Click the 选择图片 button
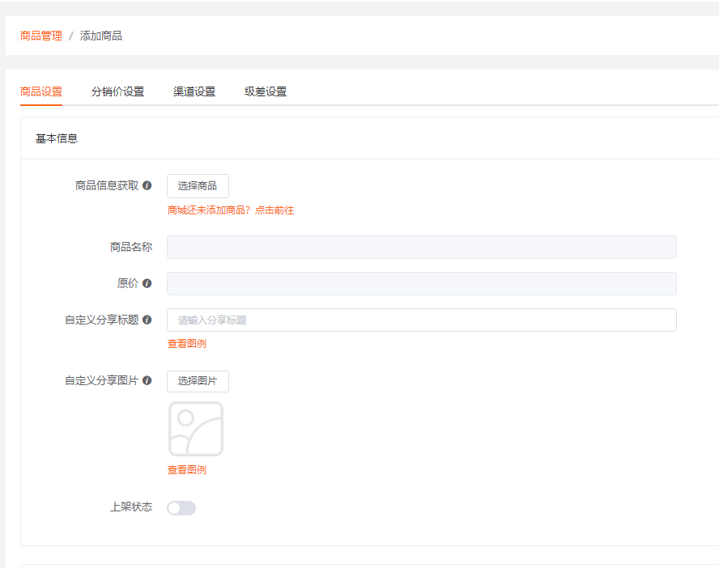 click(x=198, y=381)
